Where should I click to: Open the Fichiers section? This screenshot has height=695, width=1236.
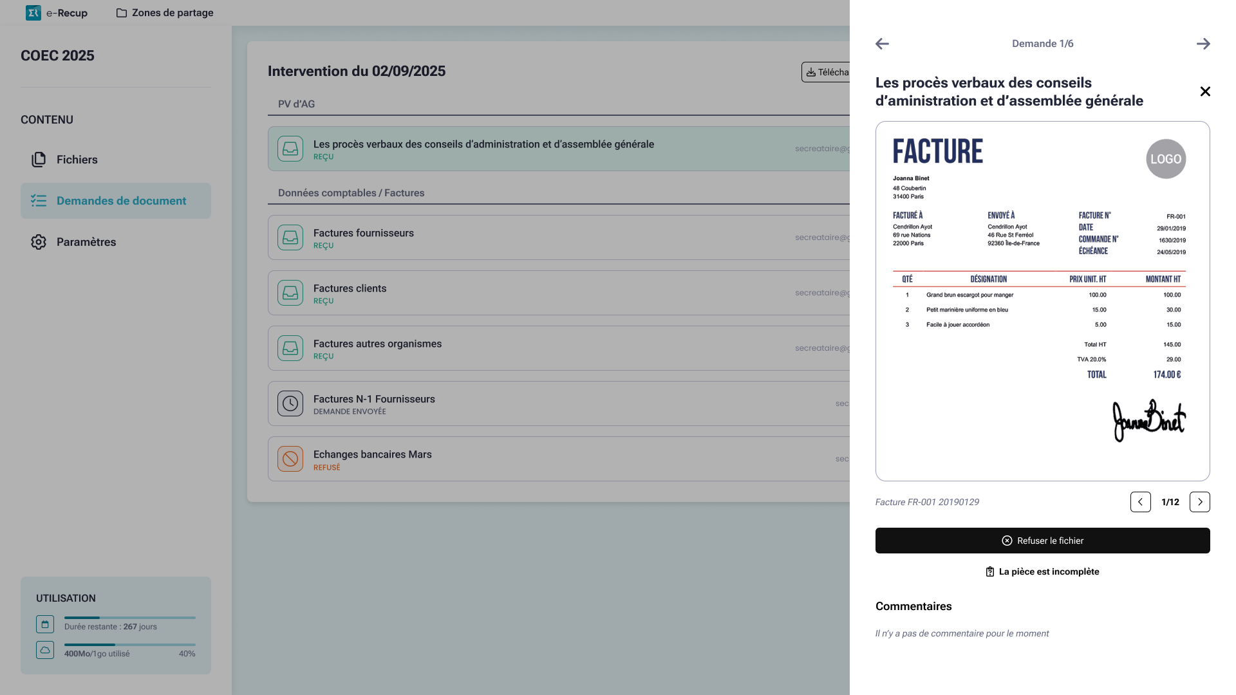(x=77, y=160)
